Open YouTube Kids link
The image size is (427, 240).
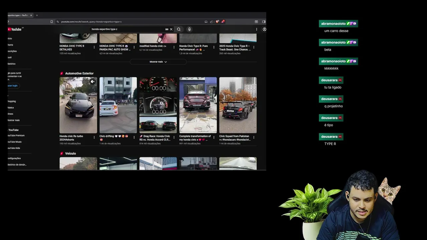14,148
